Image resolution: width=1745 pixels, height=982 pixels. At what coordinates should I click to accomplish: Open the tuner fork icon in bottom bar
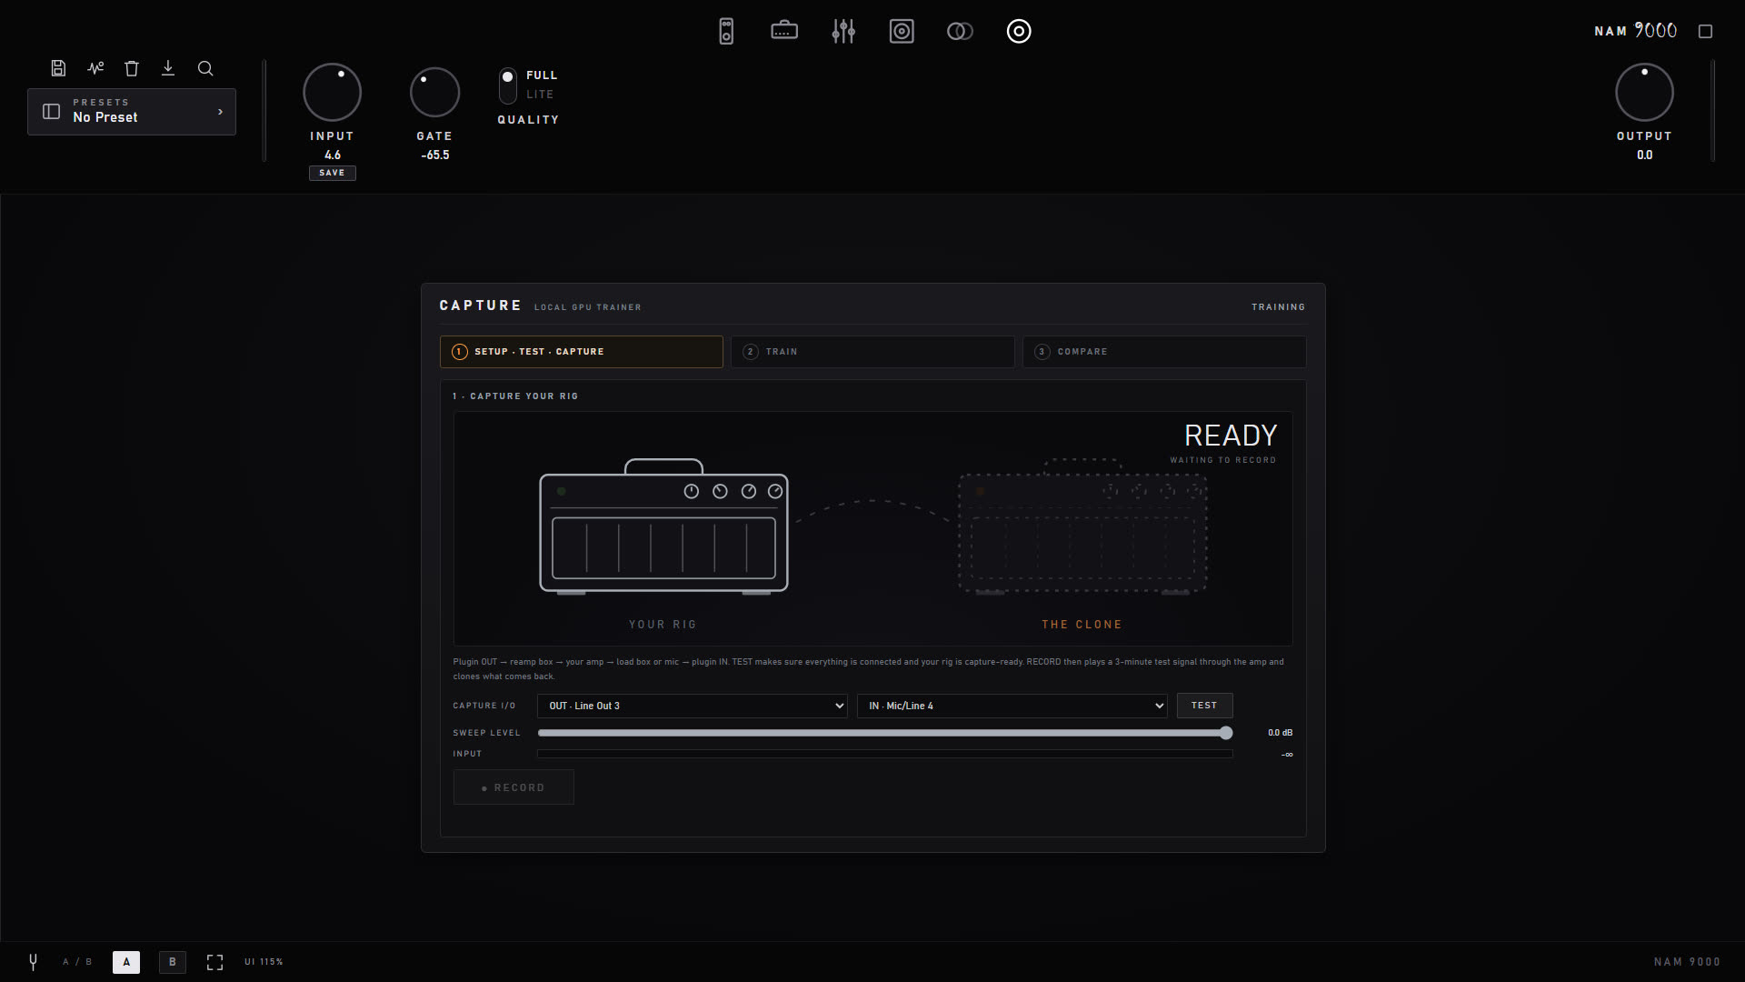(33, 961)
